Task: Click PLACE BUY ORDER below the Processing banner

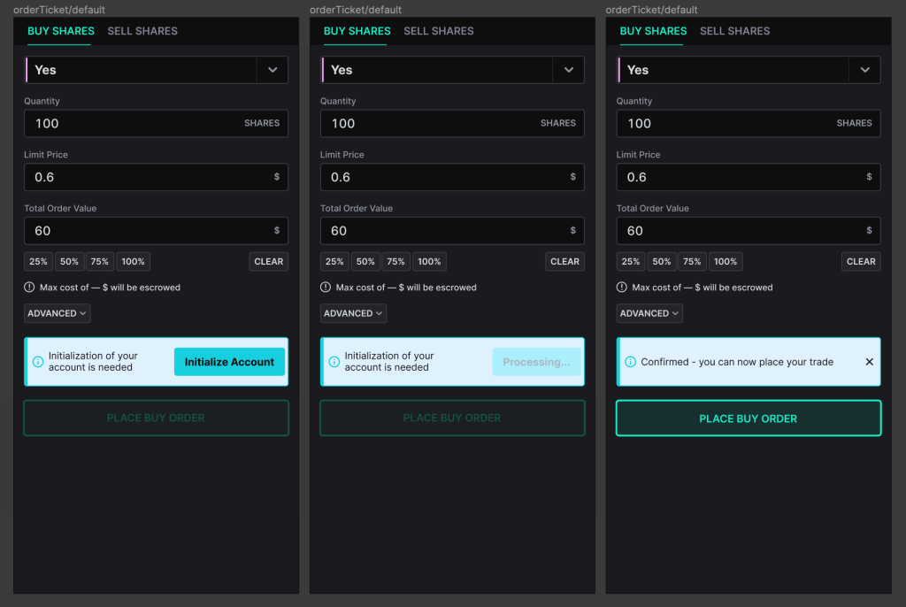Action: pos(452,418)
